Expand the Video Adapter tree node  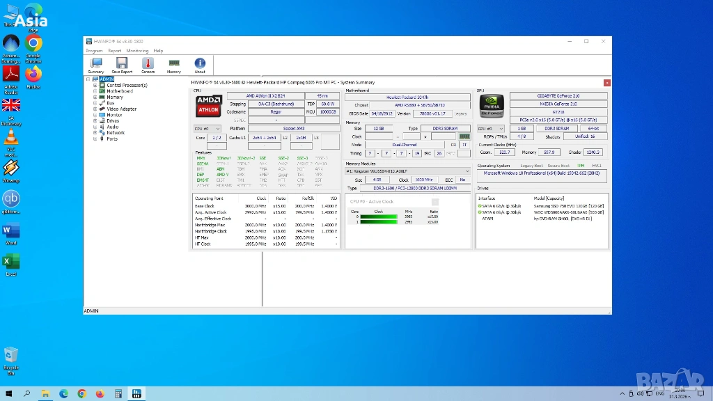tap(95, 109)
